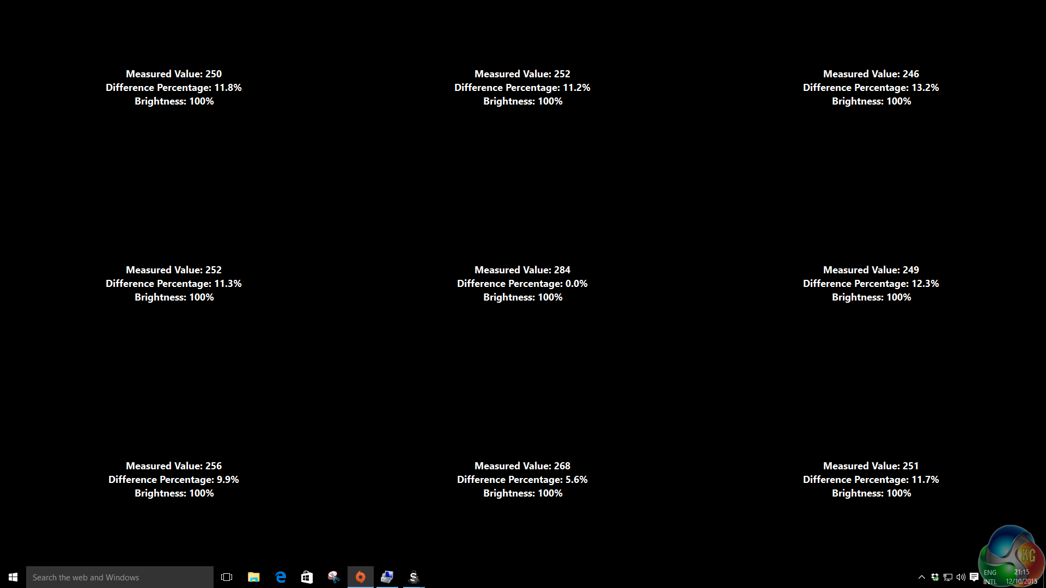The height and width of the screenshot is (588, 1046).
Task: Click the top-right reading Measured Value: 246
Action: 871,74
